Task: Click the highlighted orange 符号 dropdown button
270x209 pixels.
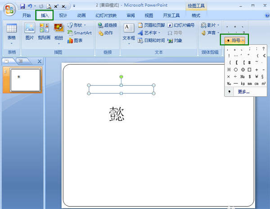Action: point(234,41)
